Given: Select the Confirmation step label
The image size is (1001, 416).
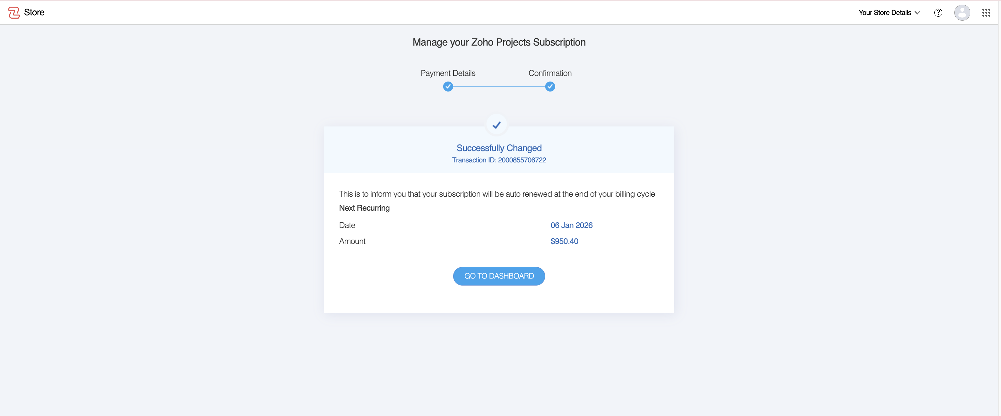Looking at the screenshot, I should pyautogui.click(x=550, y=73).
